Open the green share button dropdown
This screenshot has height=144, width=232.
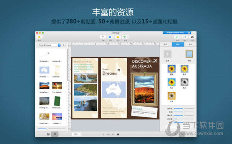click(177, 37)
